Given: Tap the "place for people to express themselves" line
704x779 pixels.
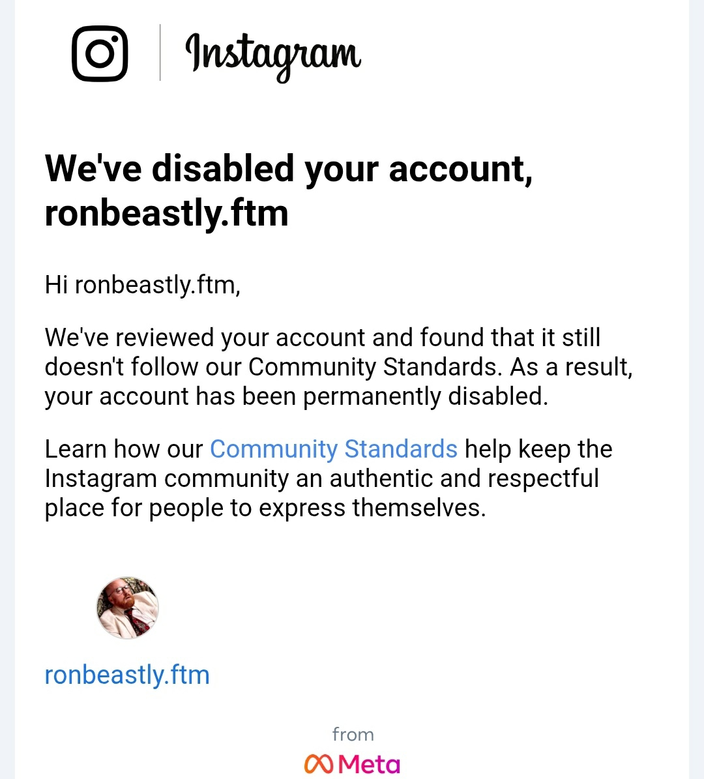Looking at the screenshot, I should pyautogui.click(x=265, y=508).
